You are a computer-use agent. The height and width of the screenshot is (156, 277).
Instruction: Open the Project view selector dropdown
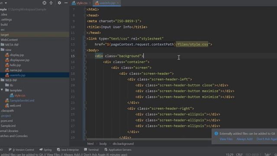click(x=6, y=3)
